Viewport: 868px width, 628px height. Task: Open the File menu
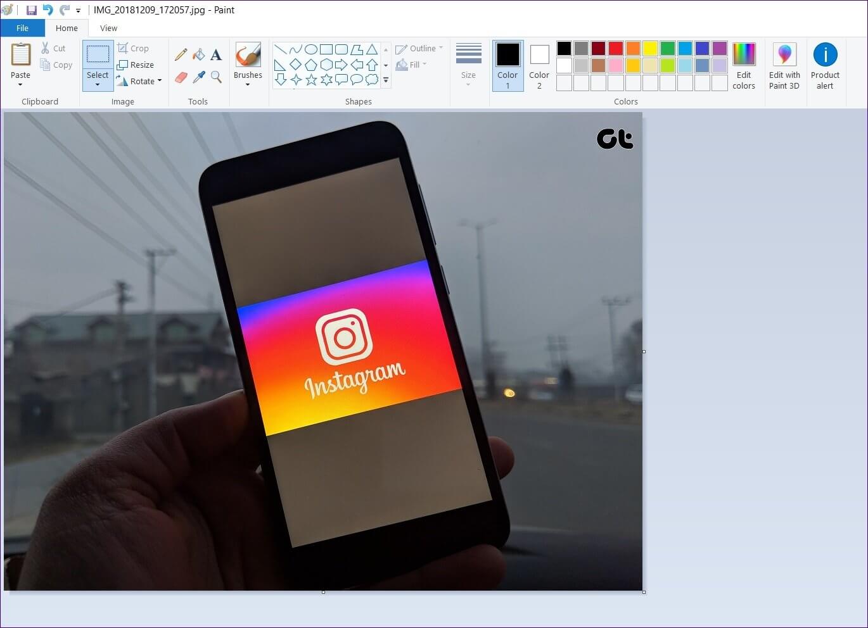coord(22,28)
